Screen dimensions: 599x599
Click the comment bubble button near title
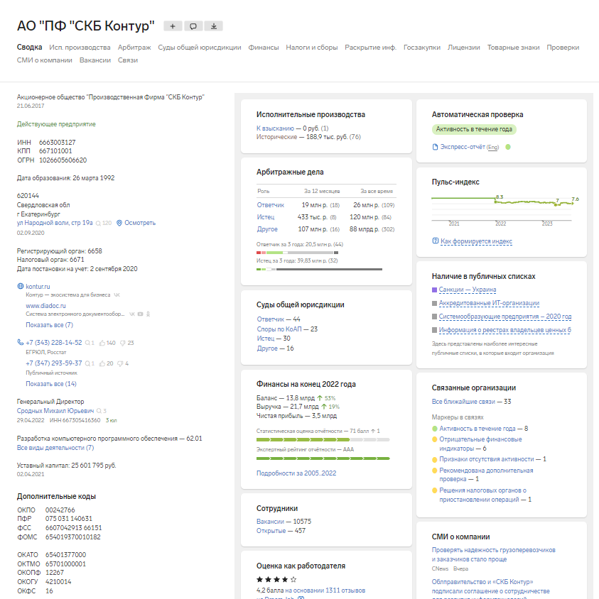pyautogui.click(x=193, y=26)
